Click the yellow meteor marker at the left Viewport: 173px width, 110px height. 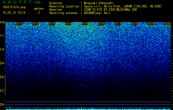(x=10, y=108)
